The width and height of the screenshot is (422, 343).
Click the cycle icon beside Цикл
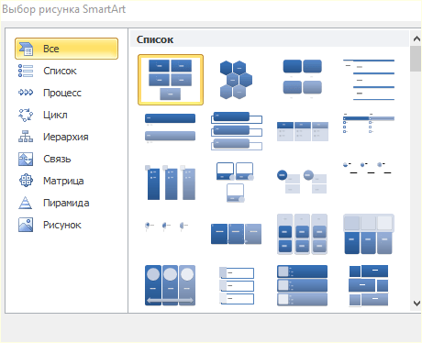tap(26, 115)
